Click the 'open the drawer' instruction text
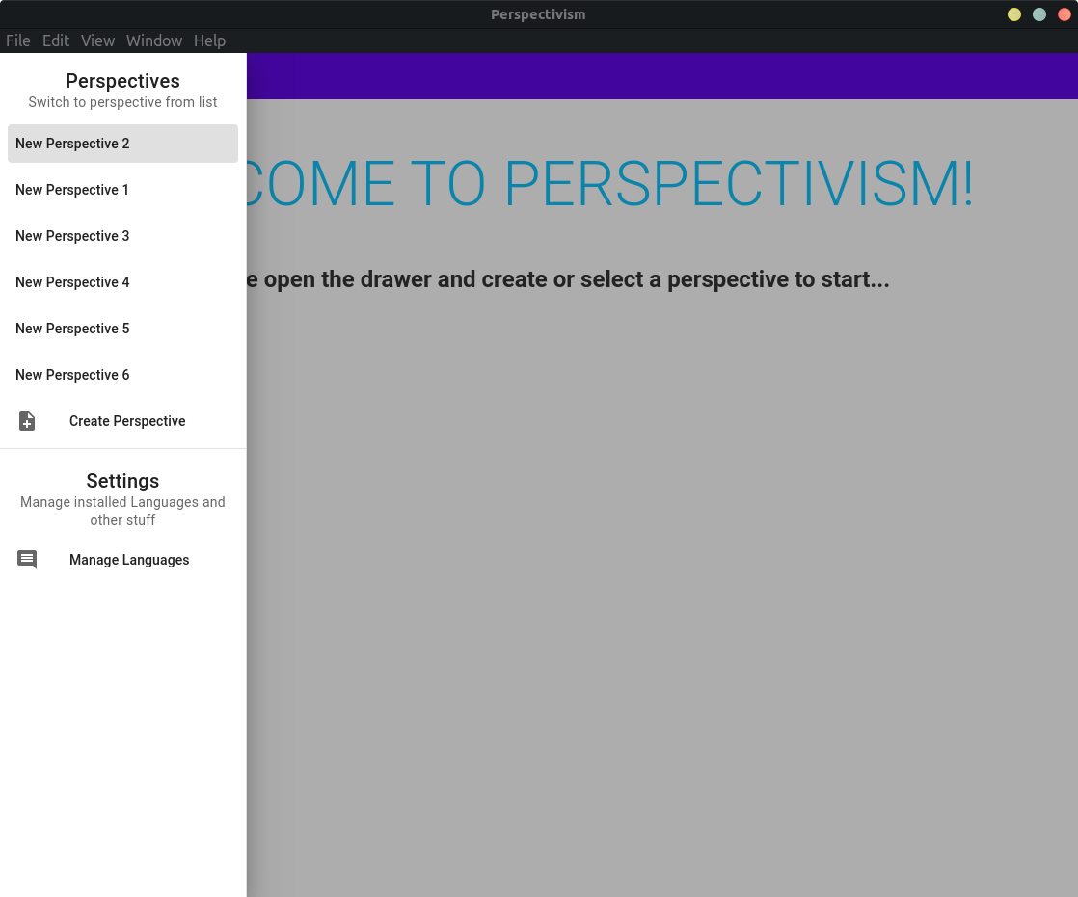The image size is (1078, 897). point(568,279)
